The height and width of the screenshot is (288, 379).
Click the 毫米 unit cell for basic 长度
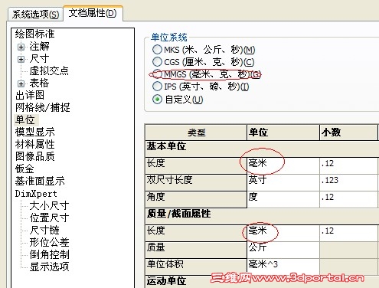point(283,165)
